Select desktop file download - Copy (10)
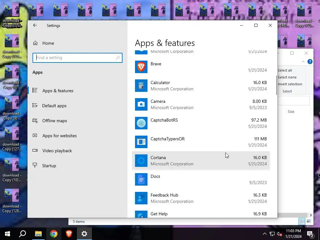 (12, 170)
